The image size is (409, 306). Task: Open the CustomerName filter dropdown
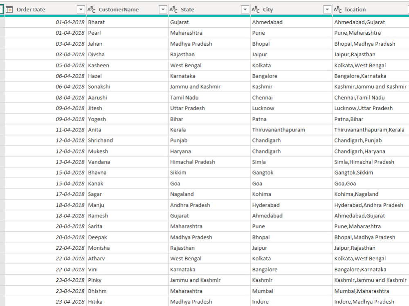(x=163, y=10)
